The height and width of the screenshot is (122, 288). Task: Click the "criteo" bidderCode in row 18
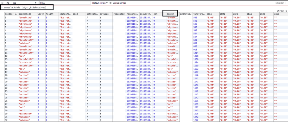click(x=24, y=75)
